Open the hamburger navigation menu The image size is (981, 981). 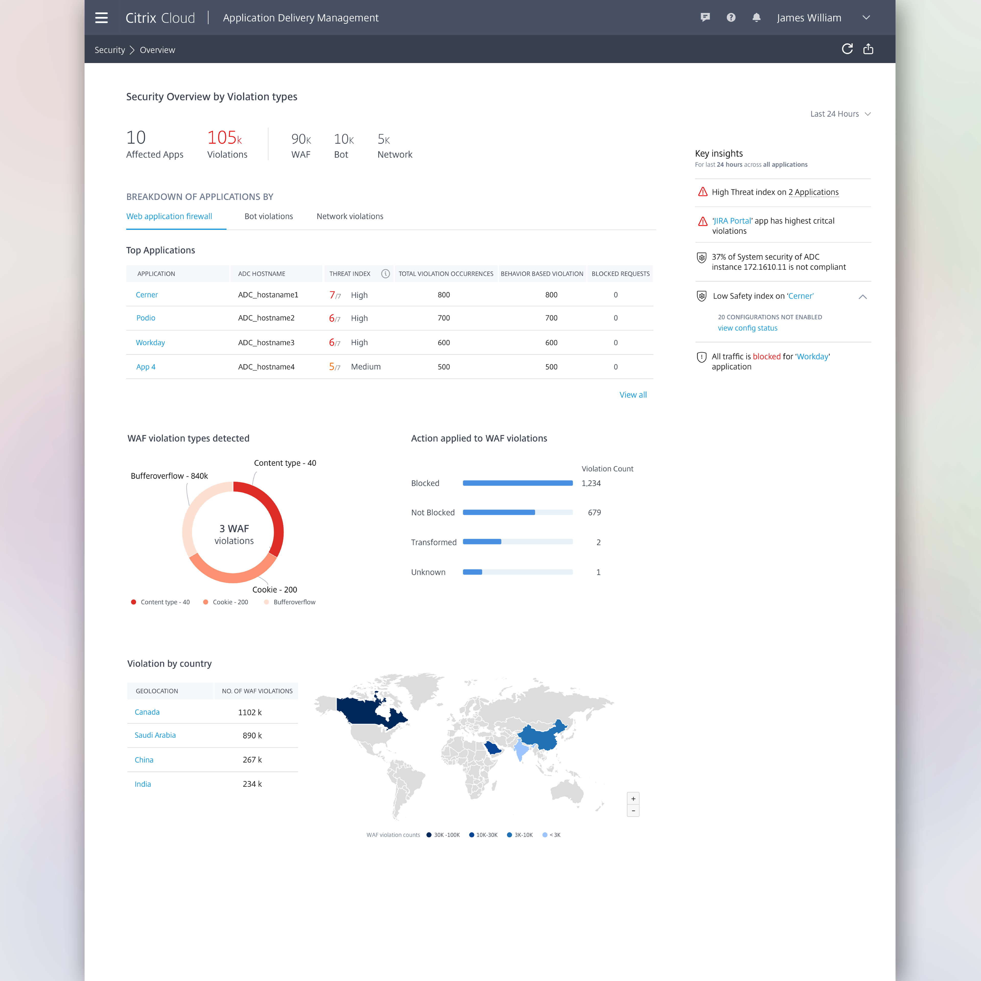tap(102, 18)
